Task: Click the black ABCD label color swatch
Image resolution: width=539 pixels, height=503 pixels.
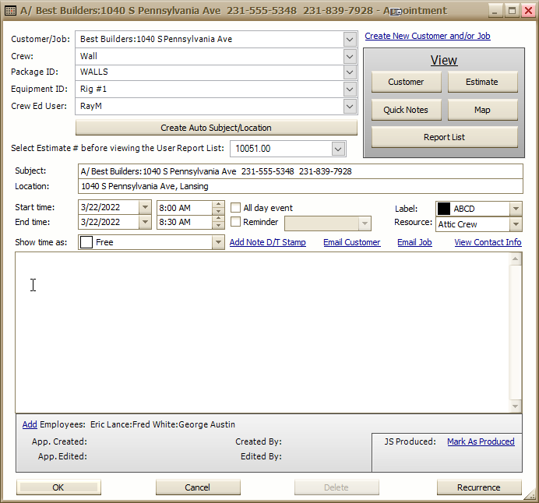Action: point(444,209)
